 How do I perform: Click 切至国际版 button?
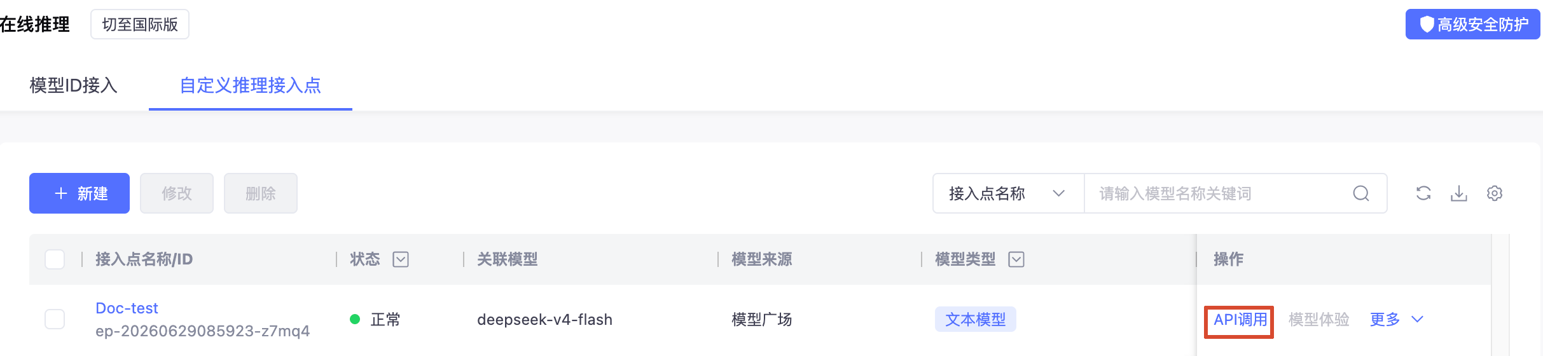tap(140, 24)
